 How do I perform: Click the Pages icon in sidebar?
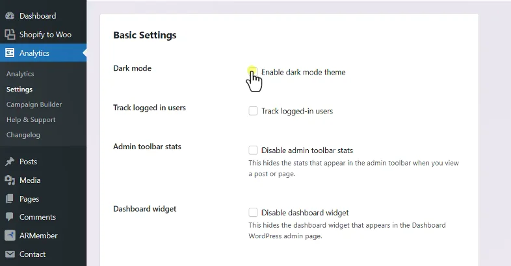pyautogui.click(x=10, y=199)
